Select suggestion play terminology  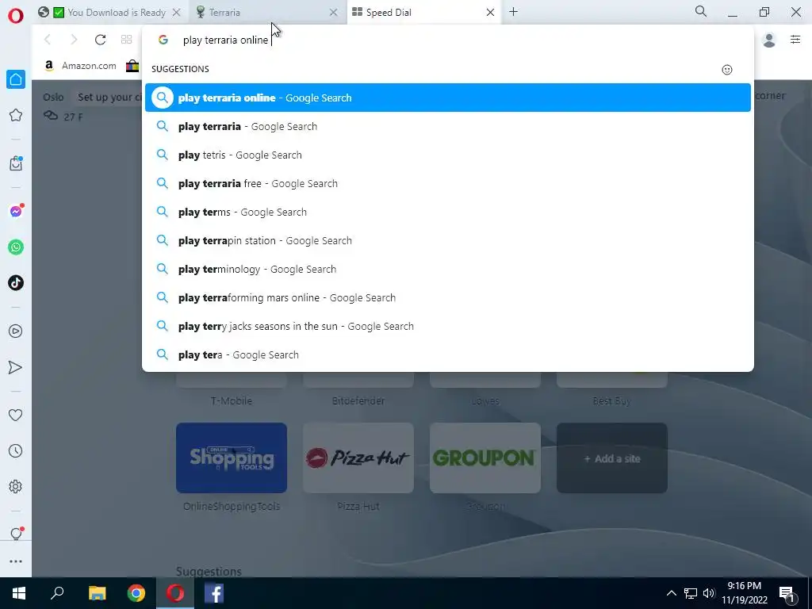447,269
